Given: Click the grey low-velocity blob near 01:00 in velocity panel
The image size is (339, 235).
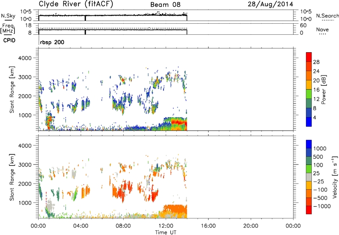Looking at the screenshot, I should click(50, 205).
